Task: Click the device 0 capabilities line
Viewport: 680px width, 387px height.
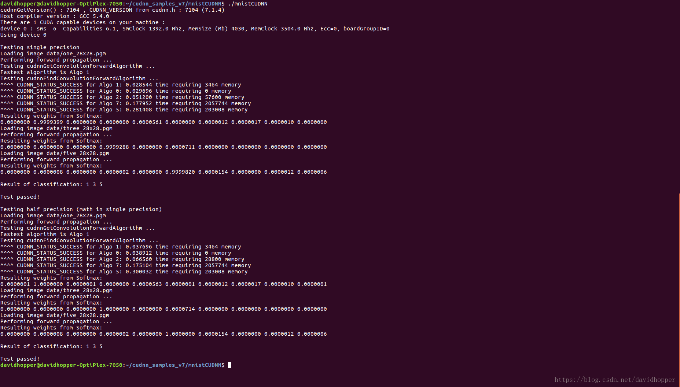Action: coord(194,28)
